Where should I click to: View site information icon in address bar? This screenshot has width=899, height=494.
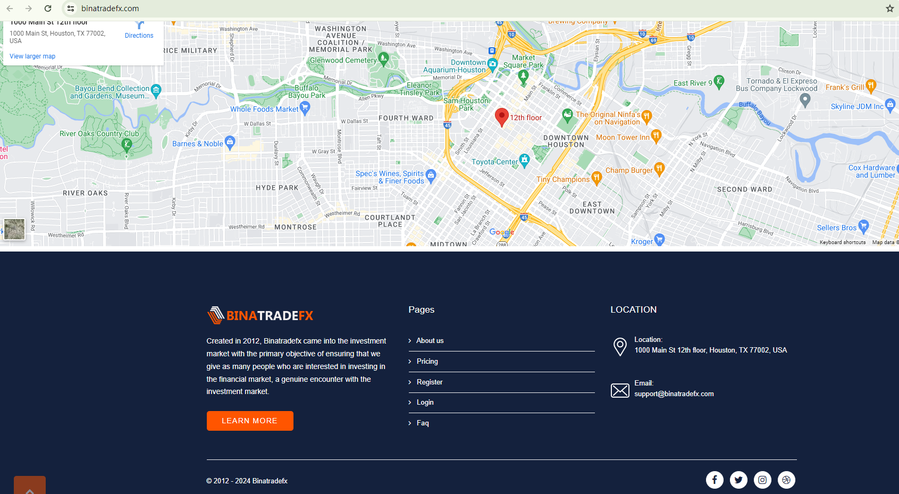point(71,9)
